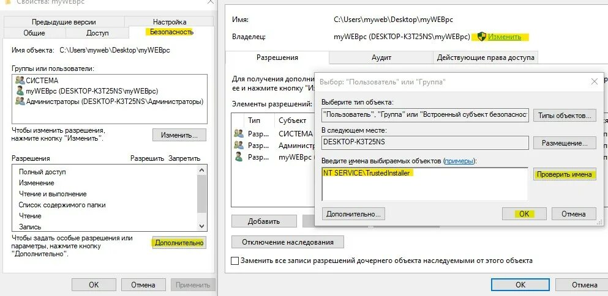
Task: Click the permissions list scrollbar up arrow
Action: pos(201,170)
